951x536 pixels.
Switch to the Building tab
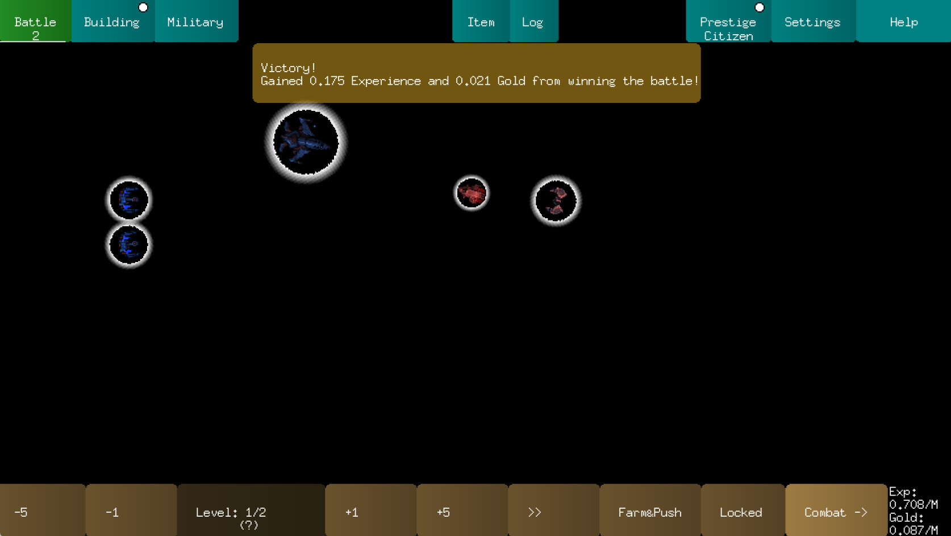point(111,21)
